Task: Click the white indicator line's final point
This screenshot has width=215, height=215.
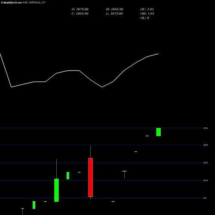Action: coord(158,54)
